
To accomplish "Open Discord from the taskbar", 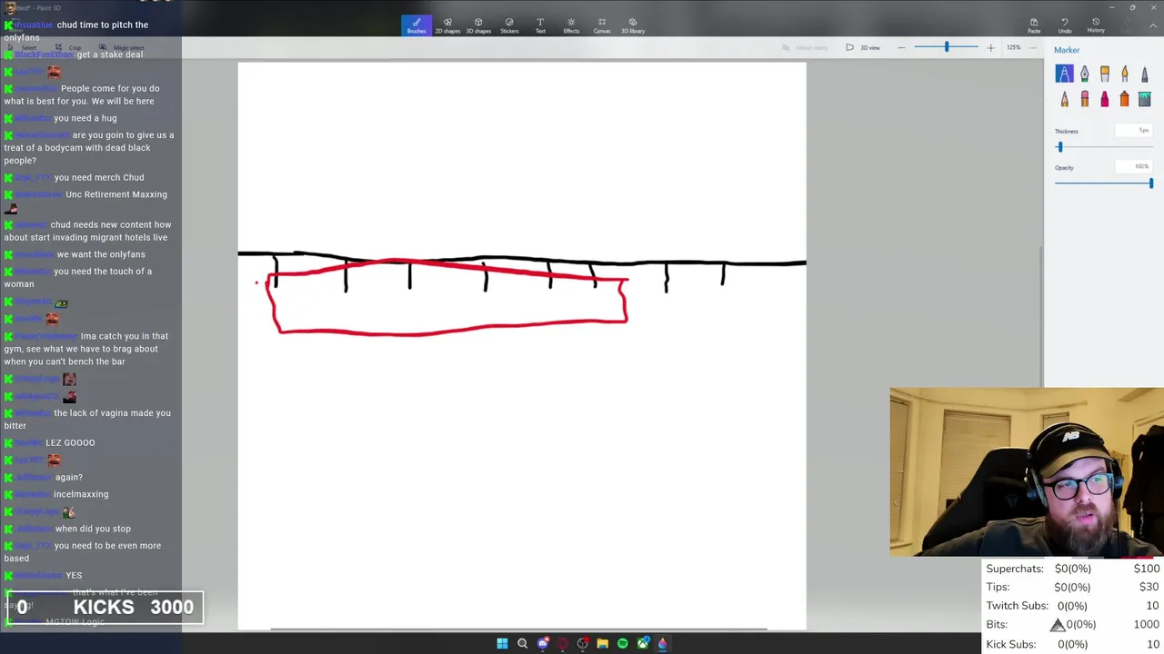I will 543,643.
